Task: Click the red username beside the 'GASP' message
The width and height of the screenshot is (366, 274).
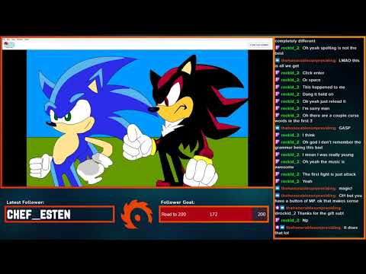Action: tap(308, 128)
